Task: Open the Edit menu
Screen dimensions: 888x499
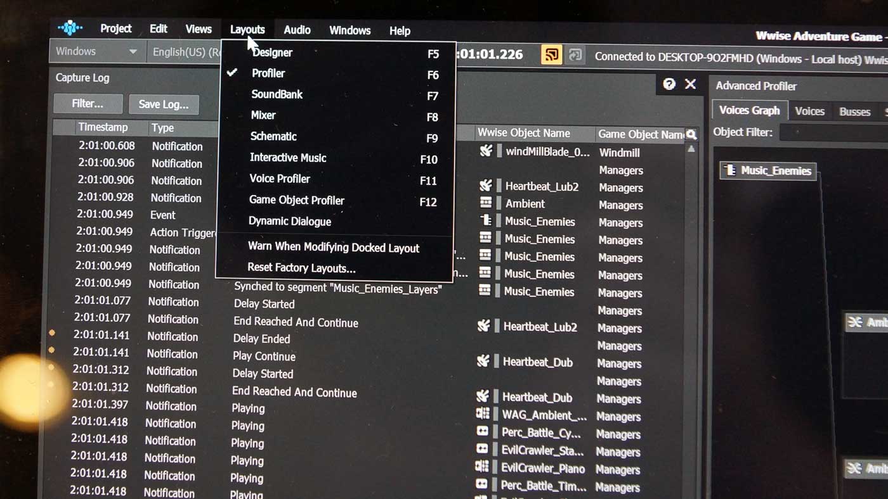Action: coord(159,28)
